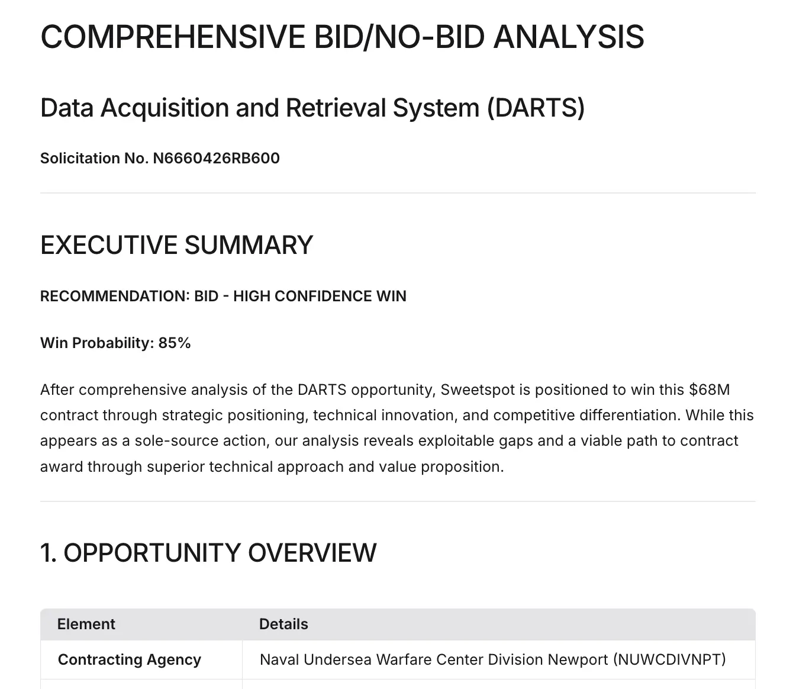This screenshot has height=689, width=793.
Task: Click the "RECOMMENDATION: BID - HIGH CONFIDENCE WIN" line
Action: [223, 296]
